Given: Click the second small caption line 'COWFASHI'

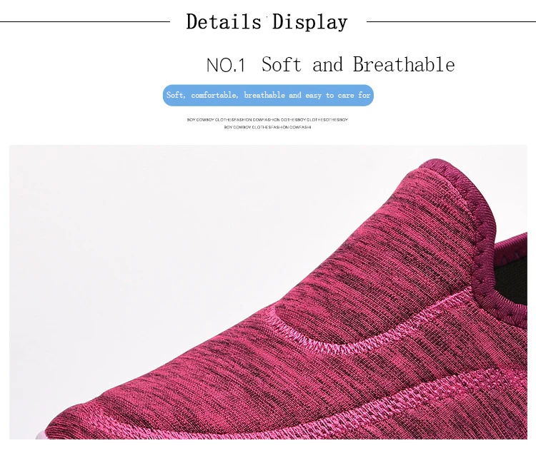Looking at the screenshot, I should click(x=268, y=127).
